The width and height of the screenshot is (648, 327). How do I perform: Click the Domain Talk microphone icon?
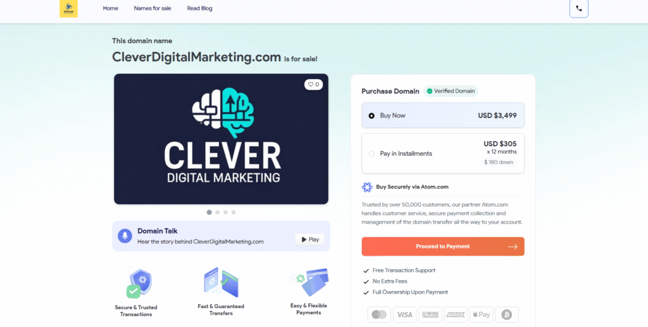click(125, 236)
